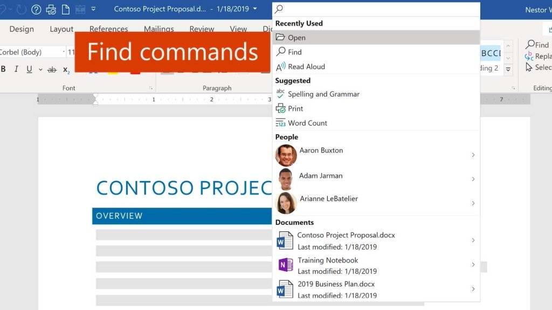This screenshot has width=552, height=310.
Task: Open the Styles dialog launcher
Action: click(513, 88)
